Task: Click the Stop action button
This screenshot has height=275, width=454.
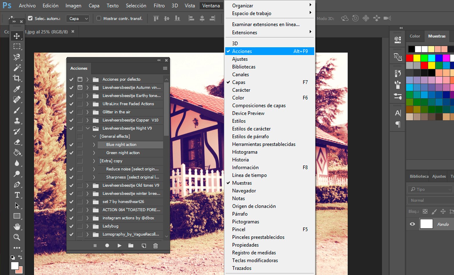Action: (95, 245)
